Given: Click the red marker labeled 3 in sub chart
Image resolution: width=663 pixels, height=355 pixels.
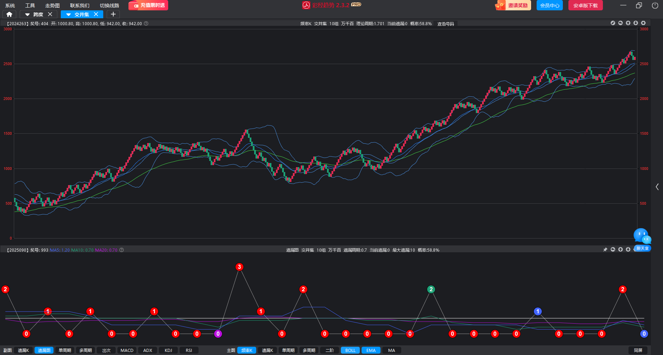Looking at the screenshot, I should click(x=239, y=267).
